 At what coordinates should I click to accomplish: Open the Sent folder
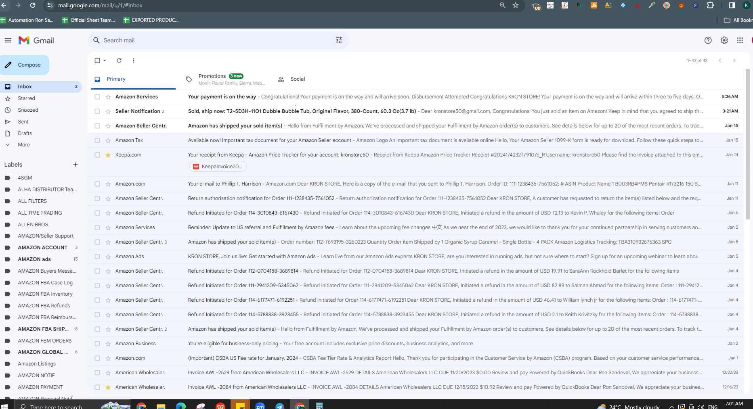point(23,122)
